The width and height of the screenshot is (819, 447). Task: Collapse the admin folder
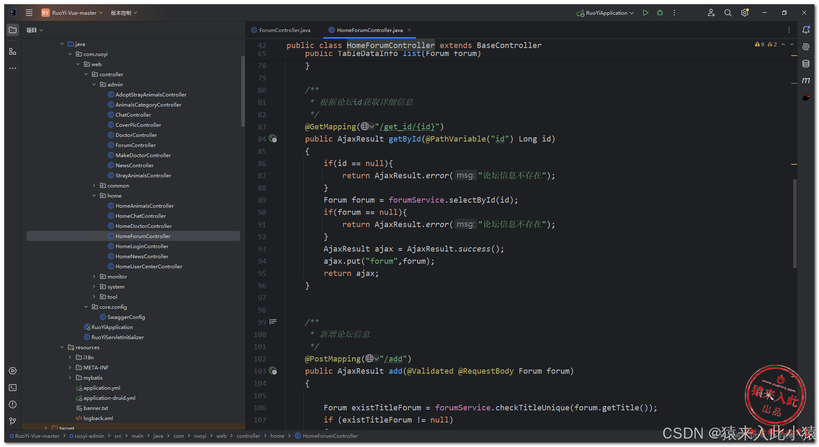pyautogui.click(x=94, y=84)
